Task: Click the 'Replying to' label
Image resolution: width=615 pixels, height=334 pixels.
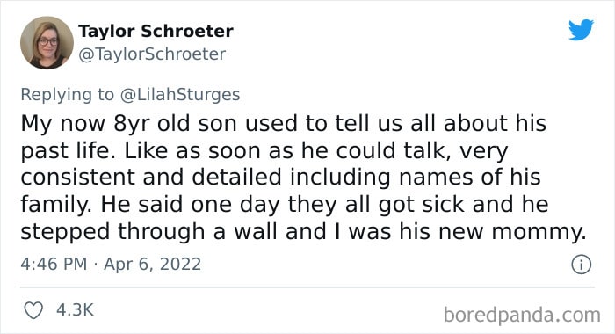Action: tap(67, 95)
